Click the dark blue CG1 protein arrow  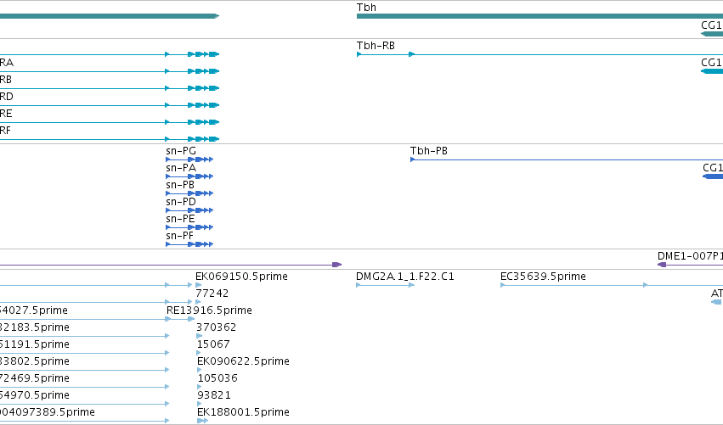(x=713, y=176)
